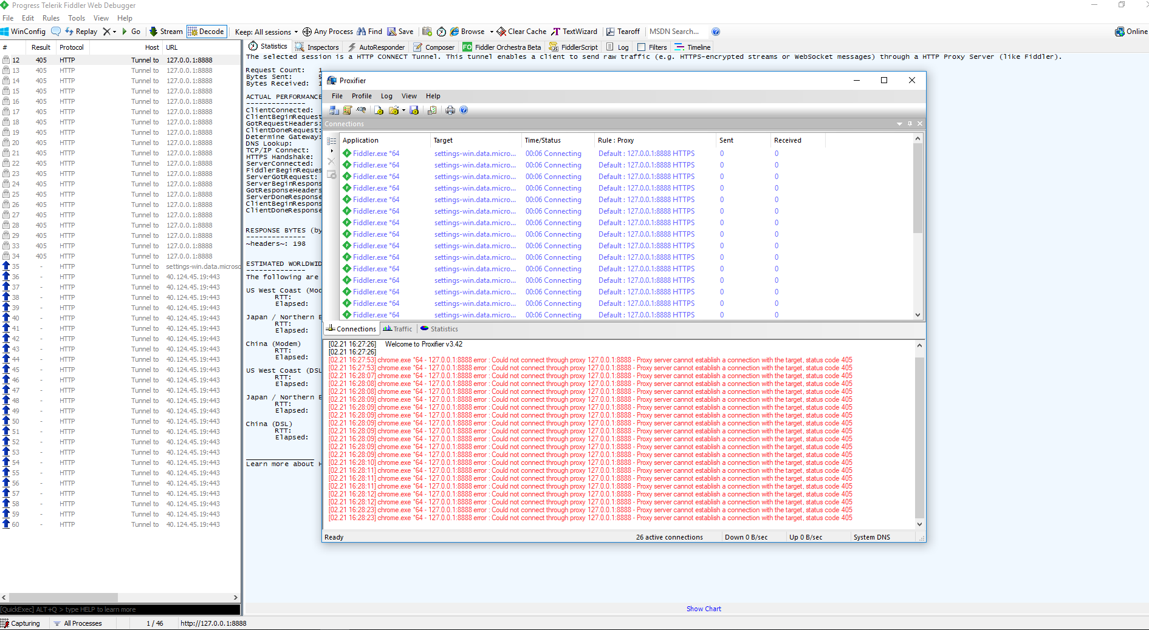Click the Proxy Checker icon in Proxifier
Screen dimensions: 1149x630
tap(432, 110)
